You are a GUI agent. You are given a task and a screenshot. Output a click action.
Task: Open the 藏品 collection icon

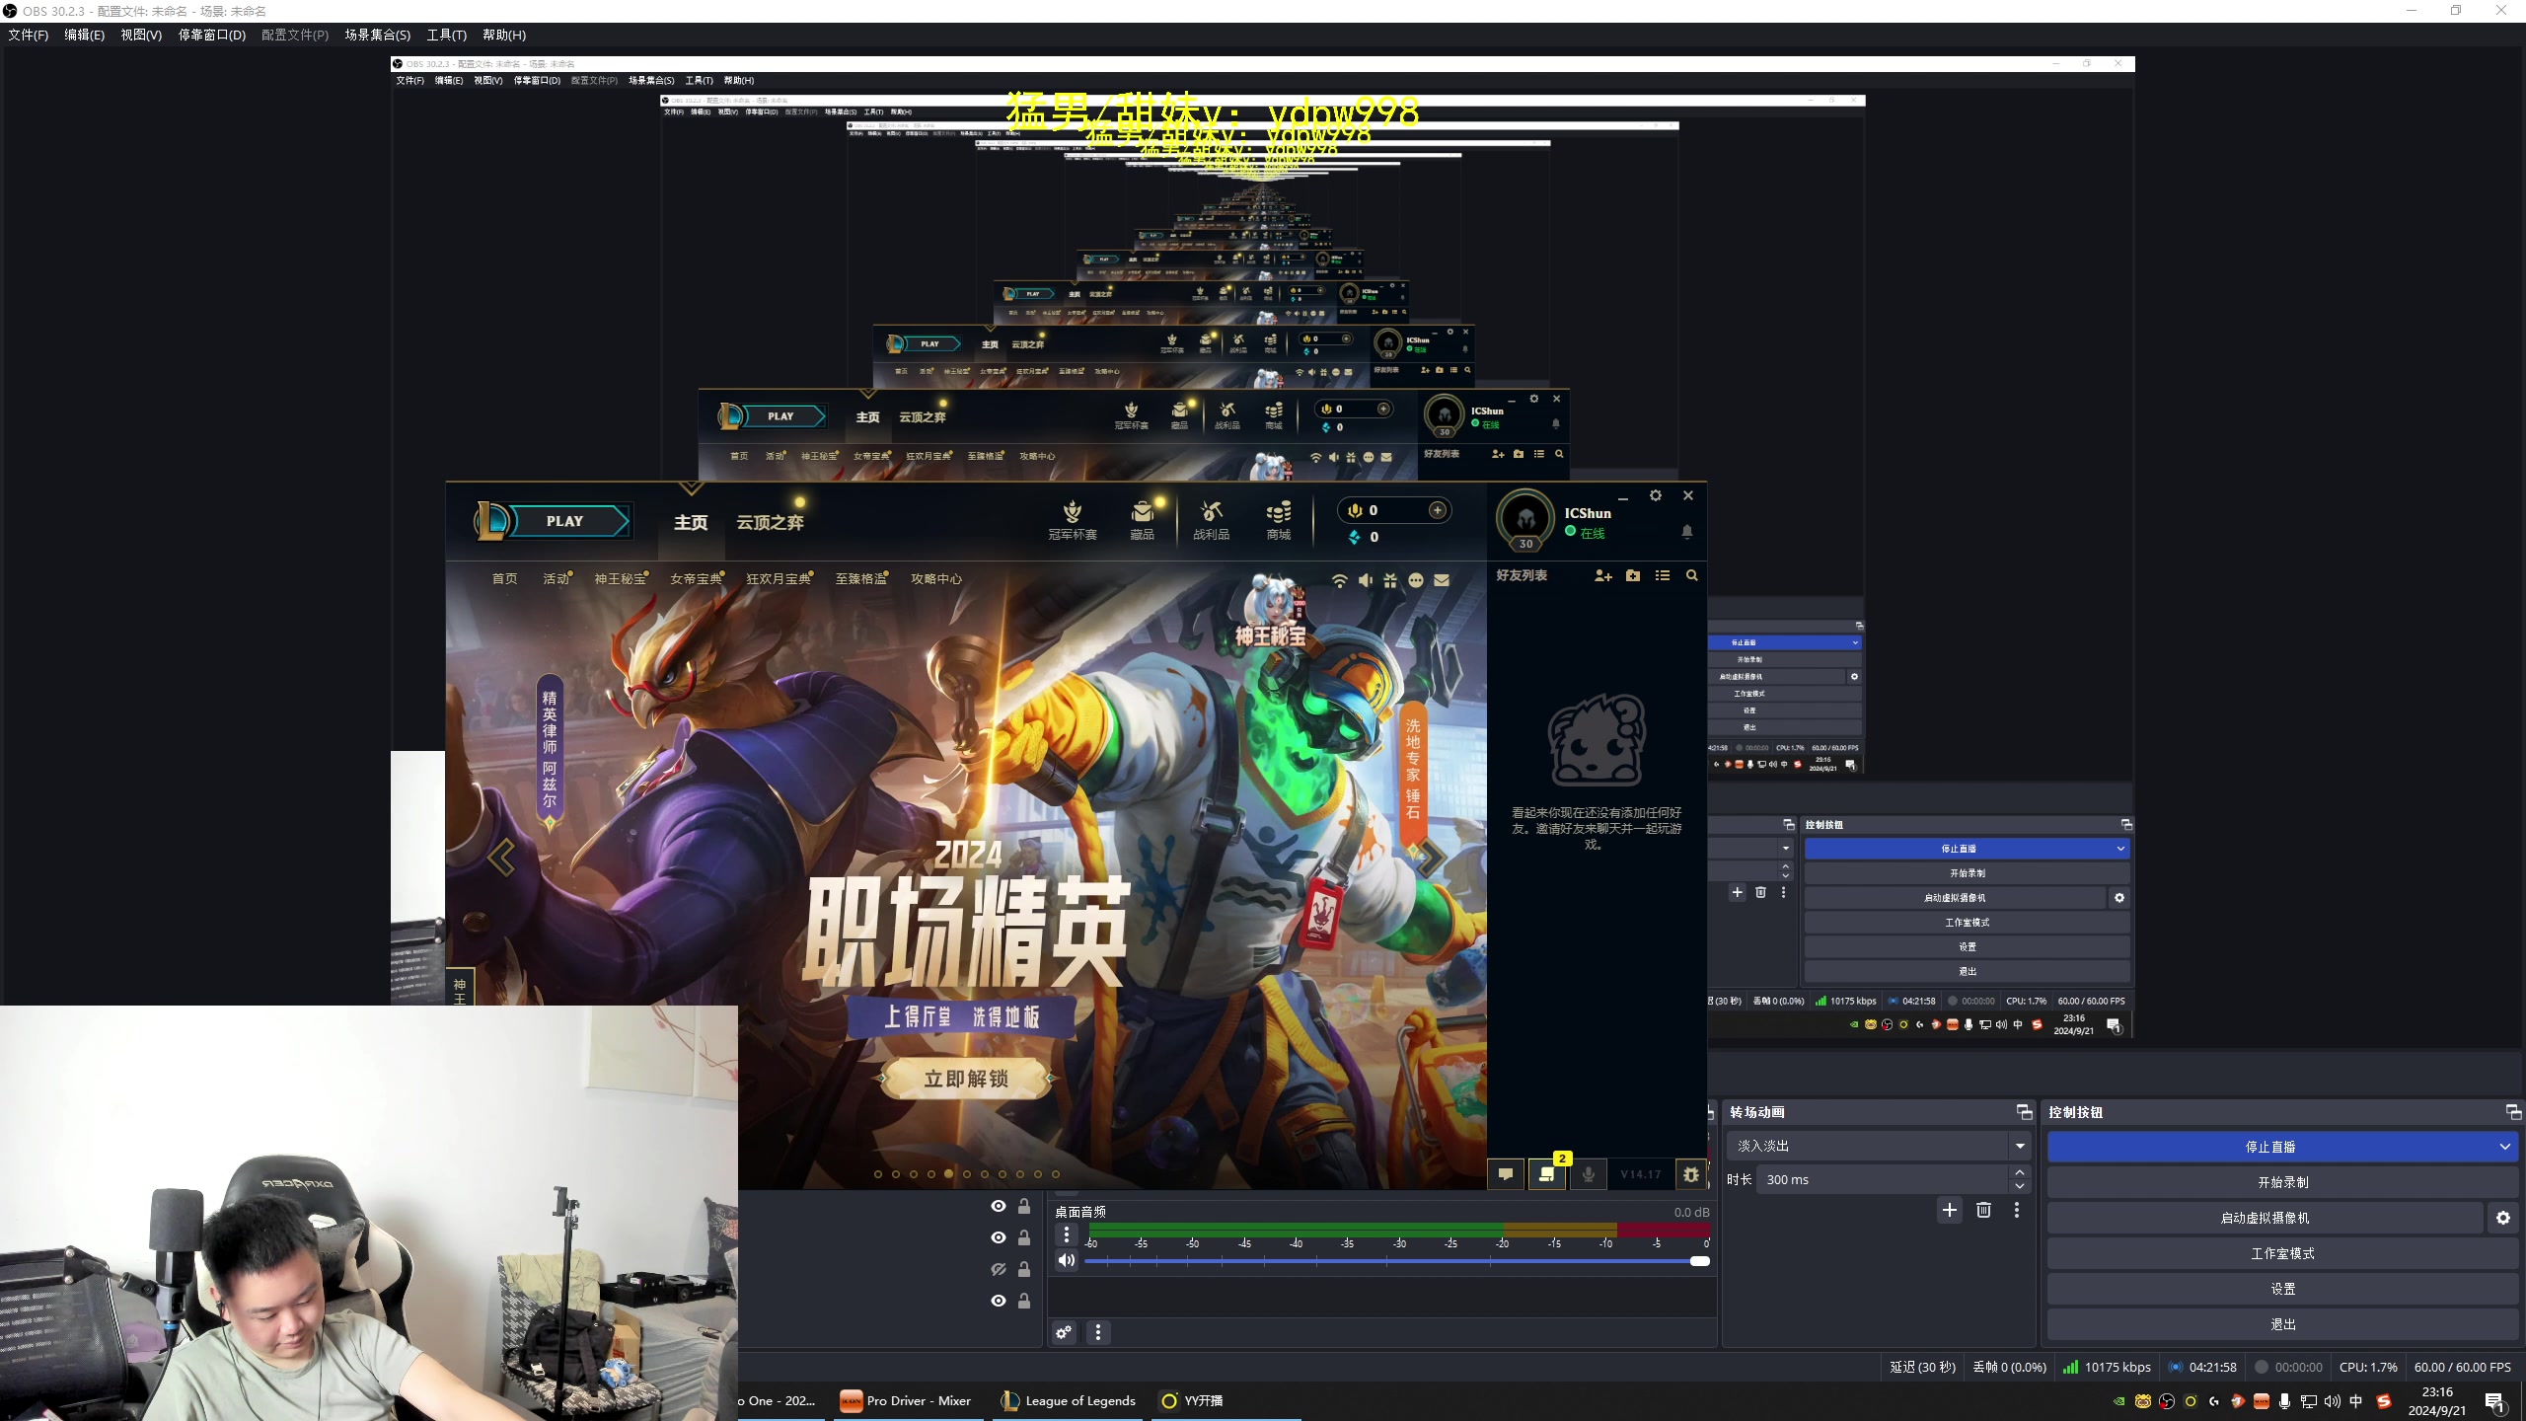pos(1142,520)
